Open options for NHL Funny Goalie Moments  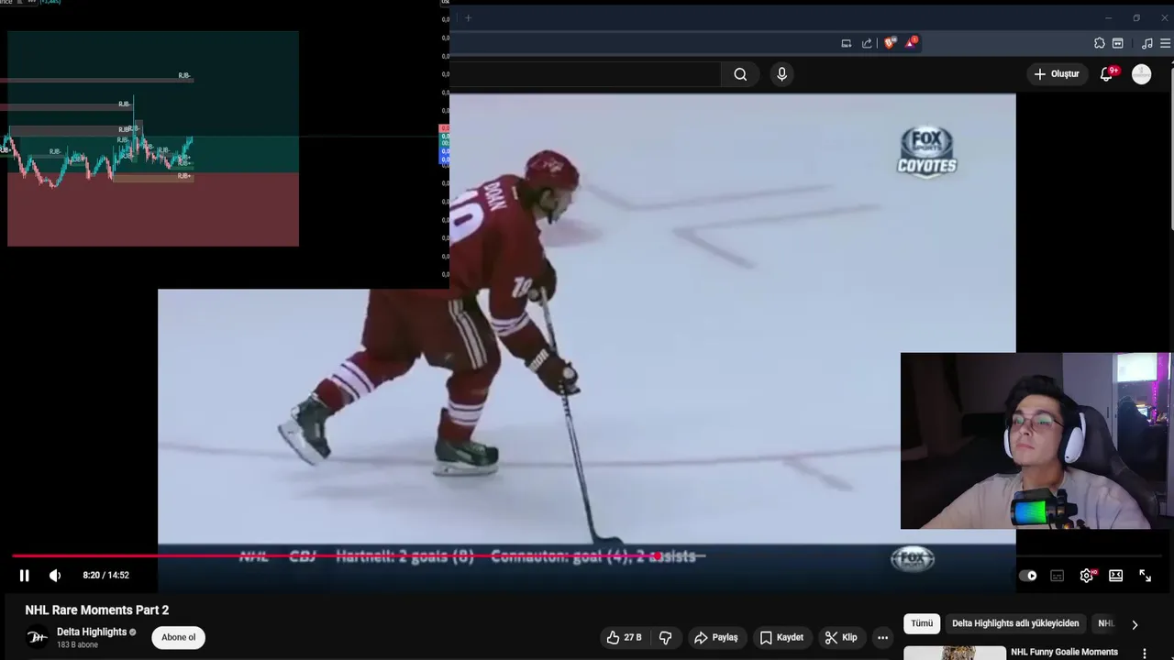[x=1145, y=654]
